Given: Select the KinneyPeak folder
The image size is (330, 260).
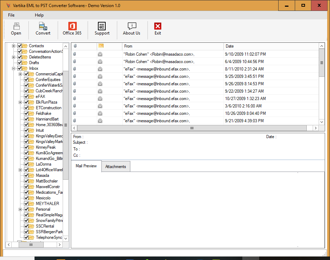Looking at the screenshot, I should pyautogui.click(x=46, y=147).
